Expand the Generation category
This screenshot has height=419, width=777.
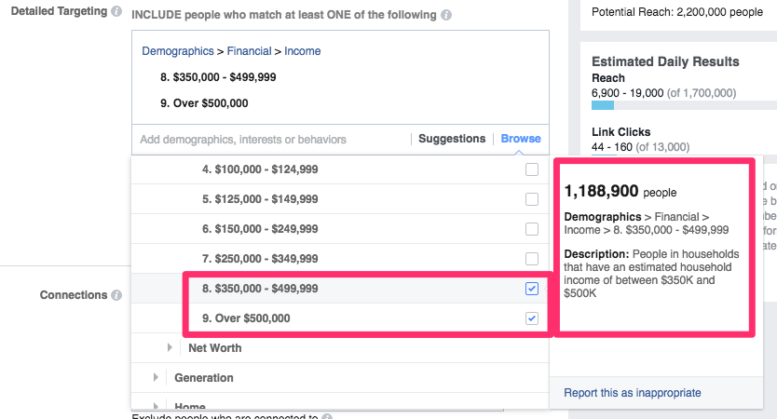tap(156, 378)
